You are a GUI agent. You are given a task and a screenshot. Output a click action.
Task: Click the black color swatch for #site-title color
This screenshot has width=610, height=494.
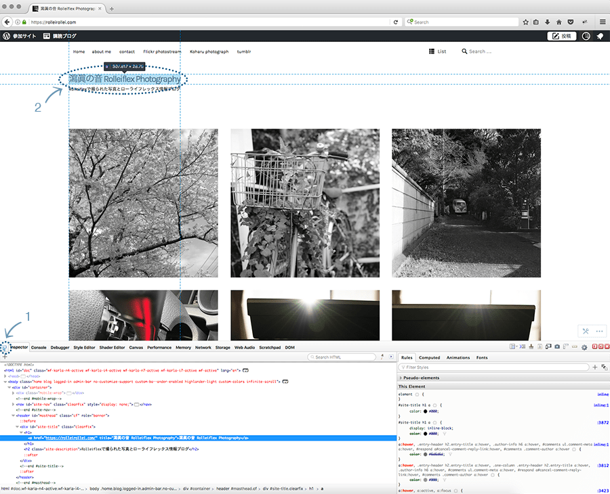426,411
